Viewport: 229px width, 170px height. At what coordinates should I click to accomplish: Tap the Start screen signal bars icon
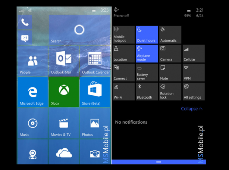click(x=21, y=10)
